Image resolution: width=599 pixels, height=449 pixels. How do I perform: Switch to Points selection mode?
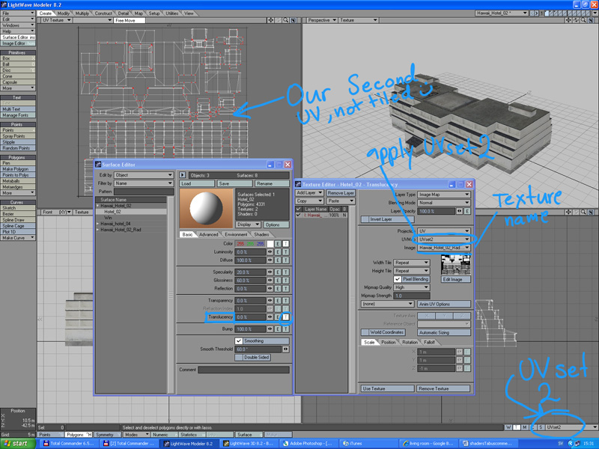[51, 435]
